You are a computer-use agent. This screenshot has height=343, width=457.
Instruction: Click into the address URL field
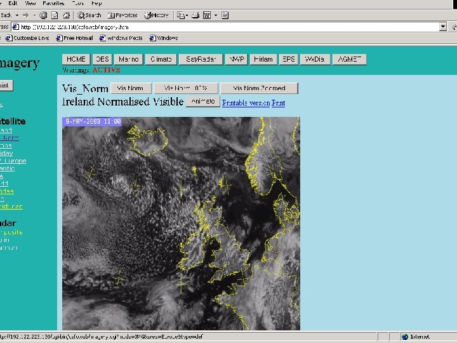click(x=225, y=27)
